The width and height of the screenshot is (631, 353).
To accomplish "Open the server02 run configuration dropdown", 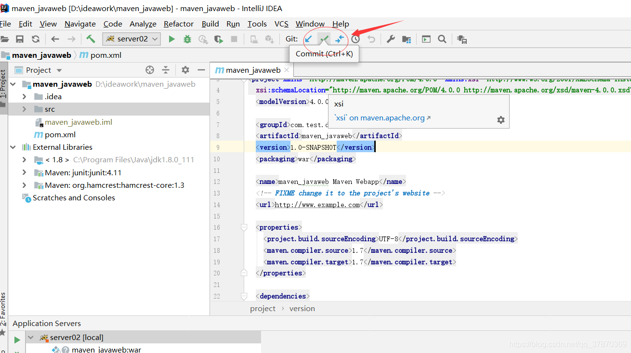I will pos(131,39).
